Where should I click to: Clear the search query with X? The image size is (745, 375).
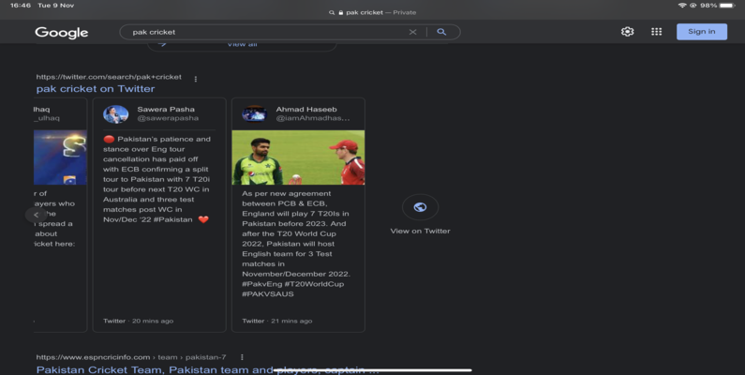click(x=412, y=32)
